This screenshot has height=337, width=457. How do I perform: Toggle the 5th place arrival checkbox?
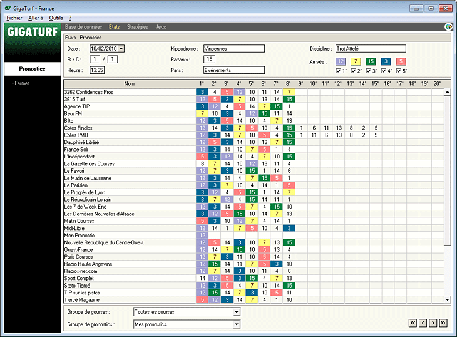point(399,71)
